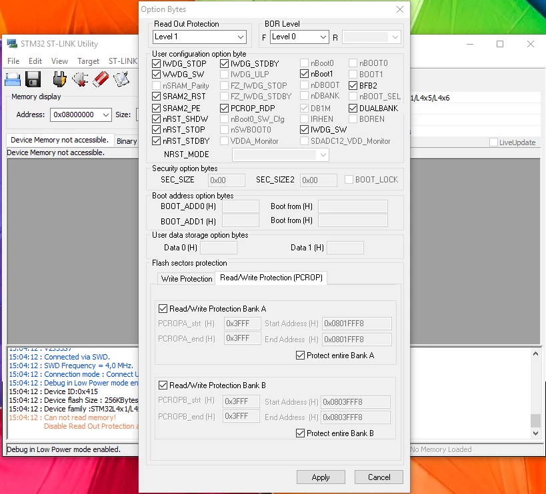
Task: Uncheck the IWDG_STOP checkbox
Action: [x=157, y=64]
